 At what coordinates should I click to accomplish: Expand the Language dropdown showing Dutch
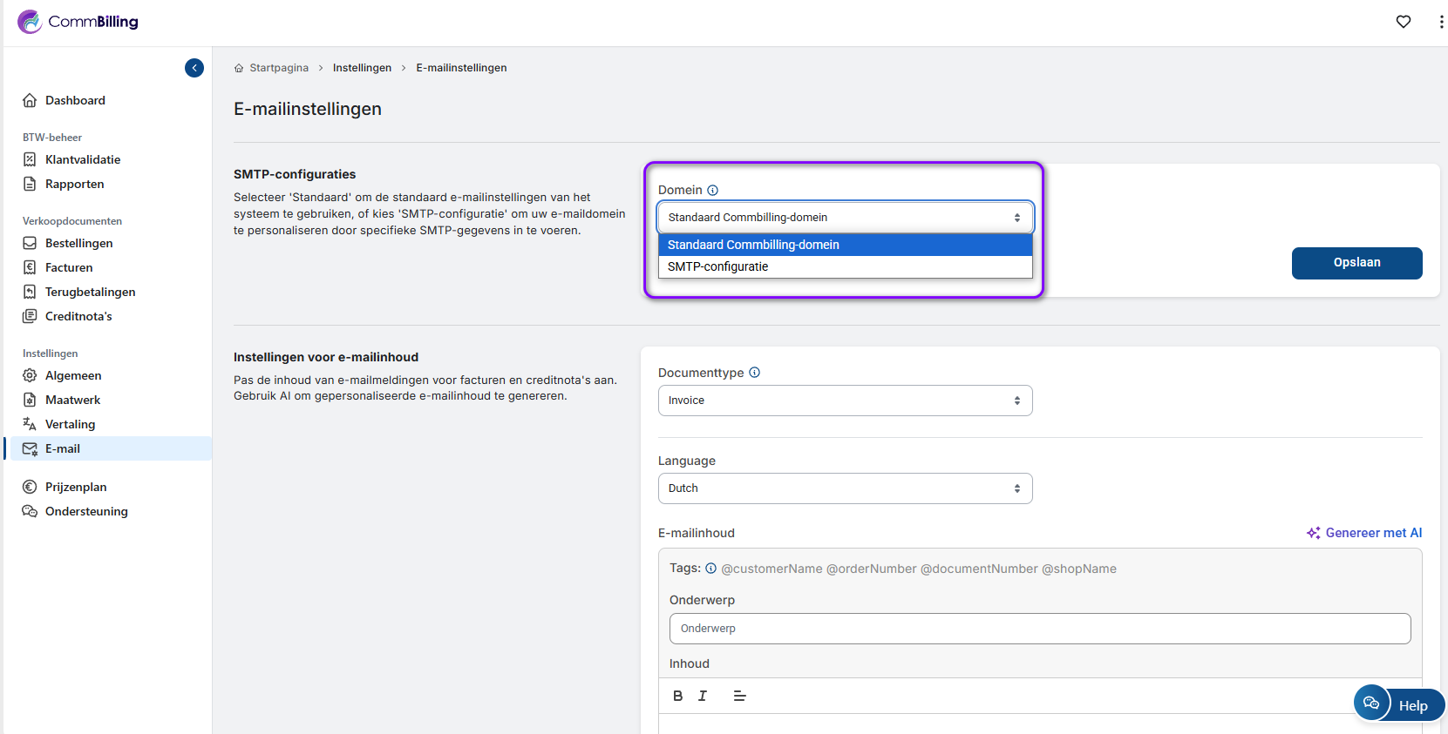coord(844,488)
